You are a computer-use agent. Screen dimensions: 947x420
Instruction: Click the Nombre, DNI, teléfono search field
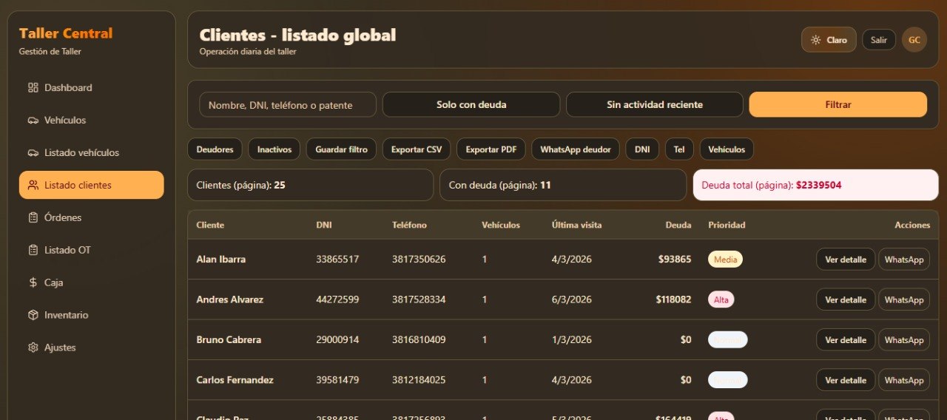pos(288,105)
